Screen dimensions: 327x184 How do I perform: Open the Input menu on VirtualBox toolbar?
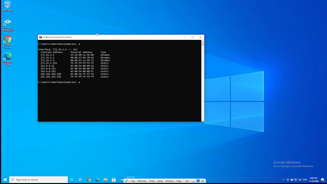(x=160, y=181)
